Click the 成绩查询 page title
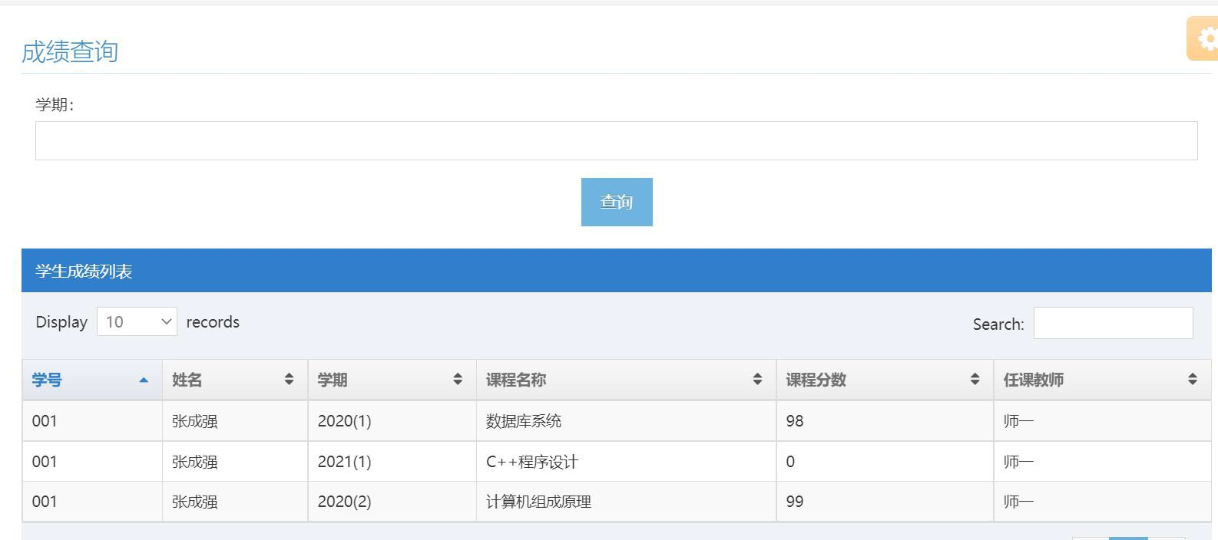The height and width of the screenshot is (540, 1218). click(70, 51)
